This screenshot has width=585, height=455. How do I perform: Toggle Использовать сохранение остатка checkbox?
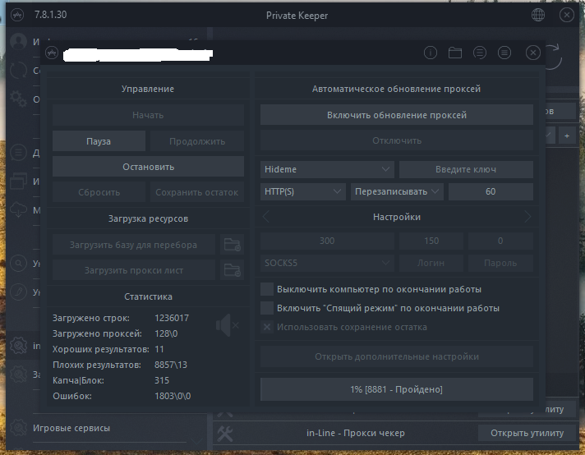267,327
